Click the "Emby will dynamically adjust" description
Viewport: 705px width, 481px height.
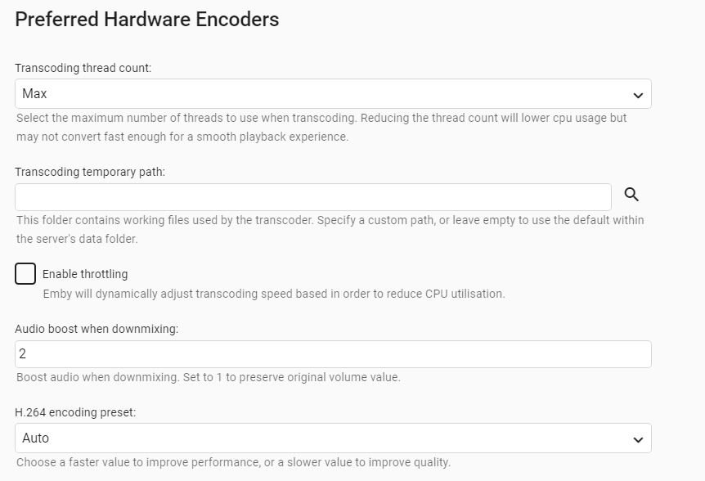274,294
